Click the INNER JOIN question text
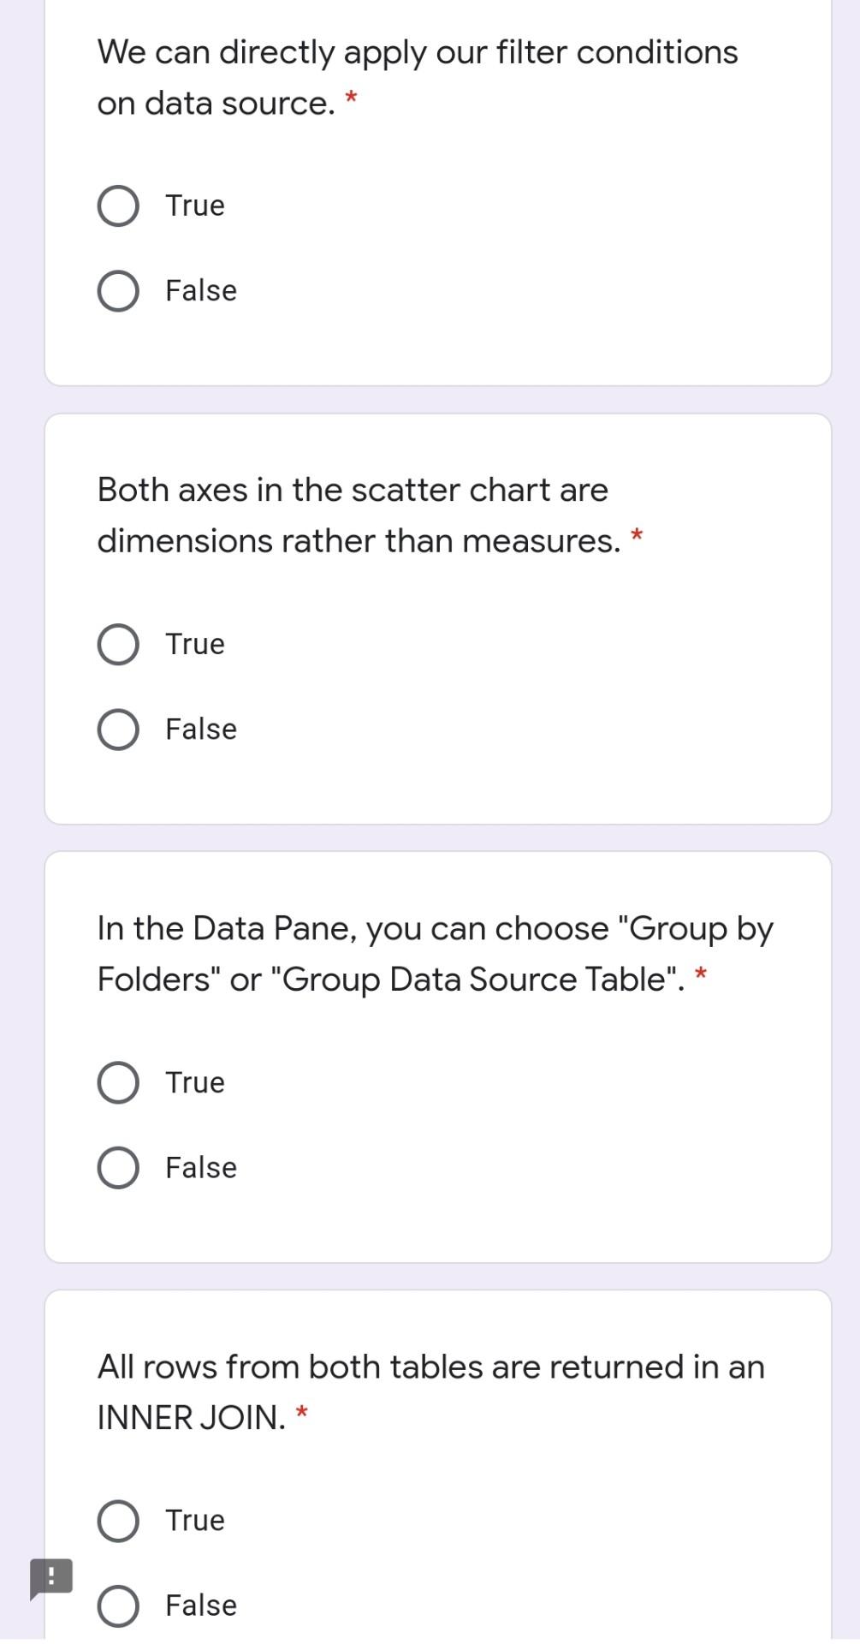 click(430, 1392)
